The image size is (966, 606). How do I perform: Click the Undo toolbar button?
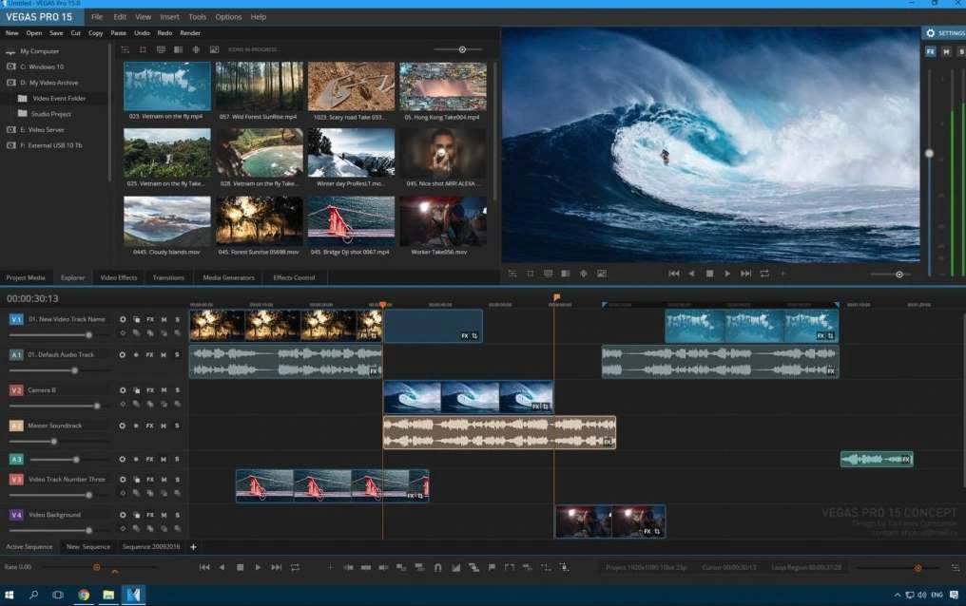coord(142,33)
